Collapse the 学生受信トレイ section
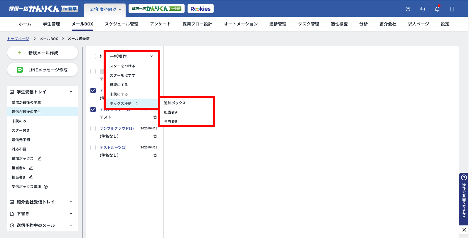The width and height of the screenshot is (469, 238). tap(71, 92)
